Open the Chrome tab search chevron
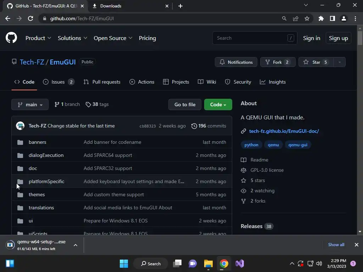 (306, 5)
